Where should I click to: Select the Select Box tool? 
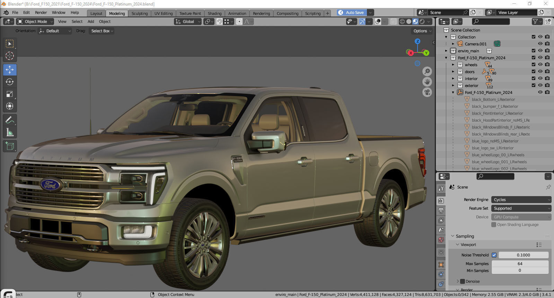10,44
